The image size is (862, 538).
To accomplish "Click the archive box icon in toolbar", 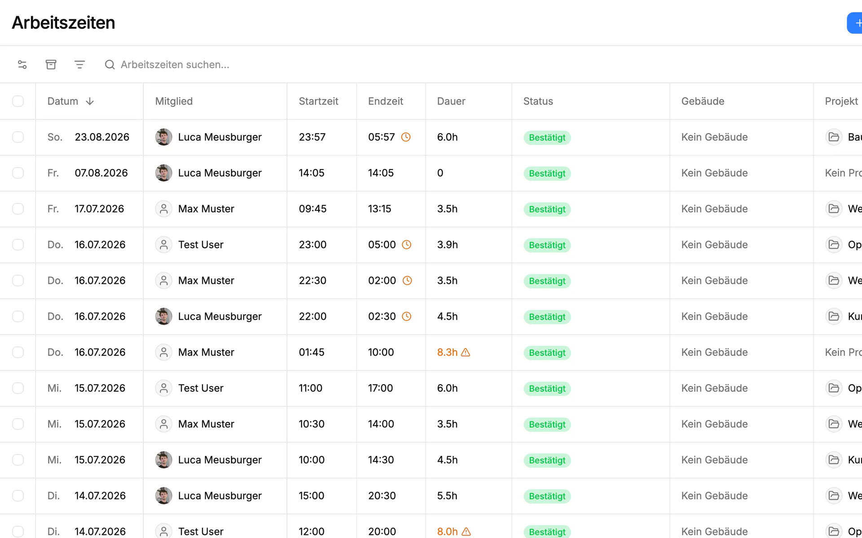I will (x=51, y=65).
